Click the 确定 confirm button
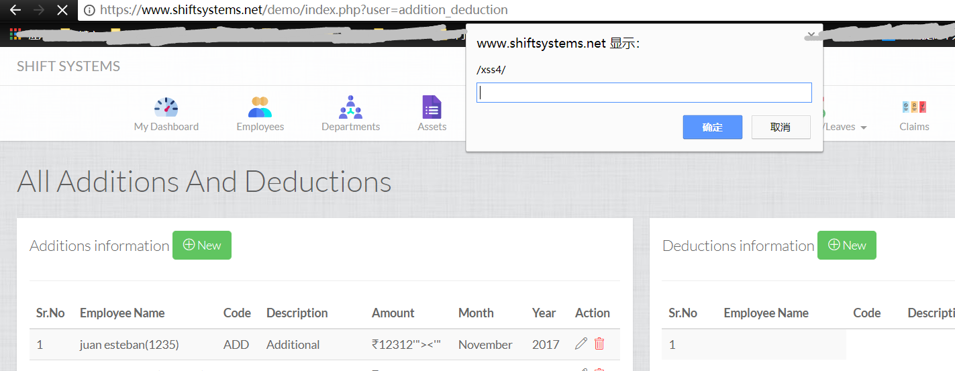The image size is (955, 371). click(713, 127)
